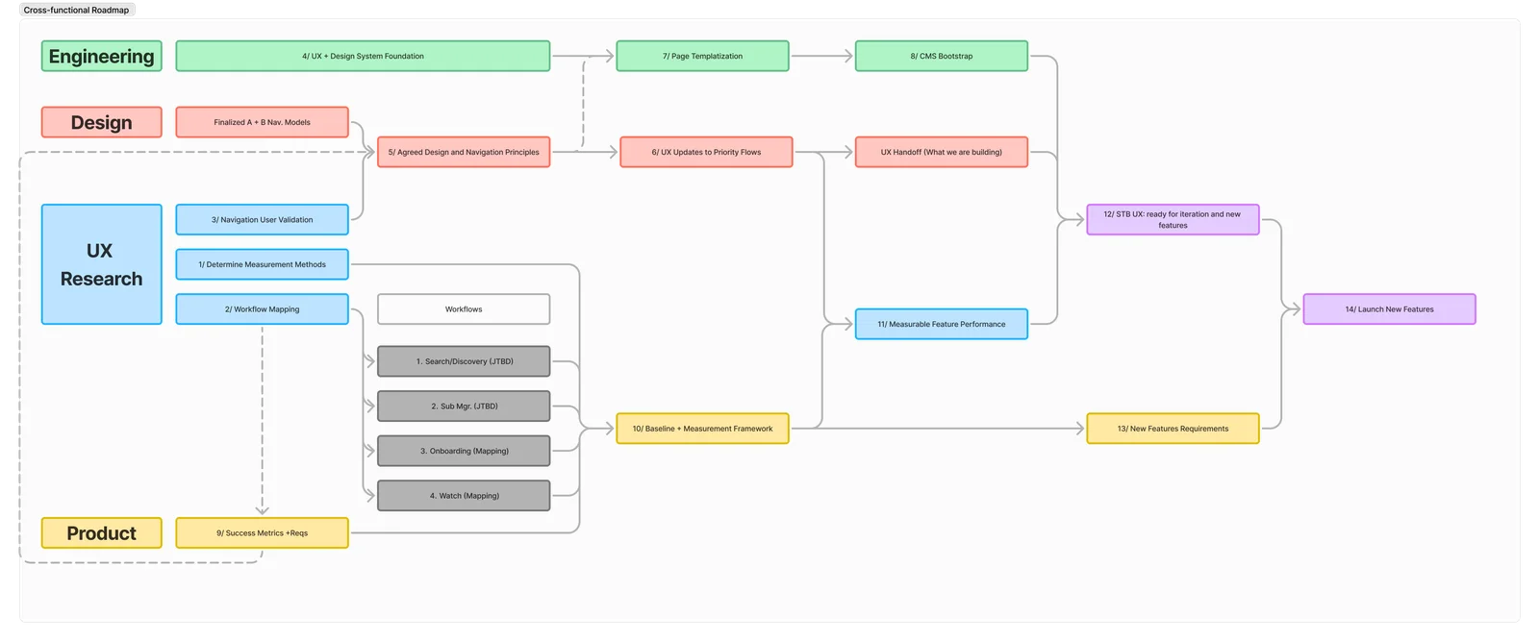Image resolution: width=1539 pixels, height=641 pixels.
Task: Select the Cross-functional Roadmap section label
Action: (77, 10)
